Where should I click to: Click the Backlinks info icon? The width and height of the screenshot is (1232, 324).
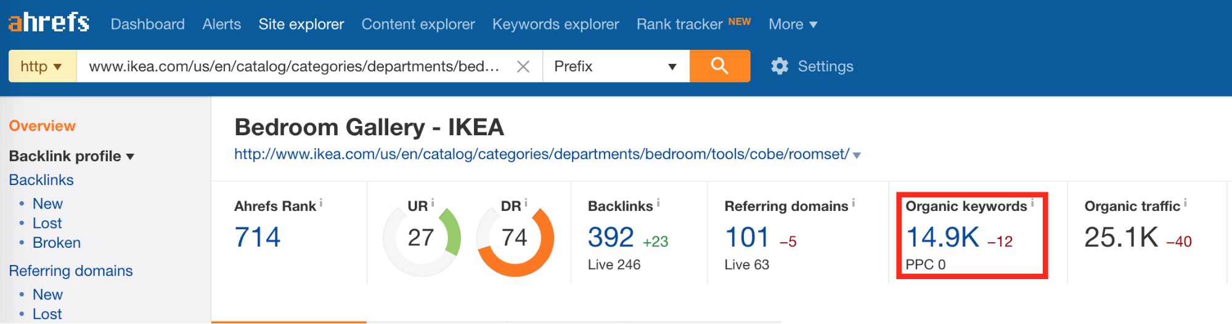click(x=658, y=202)
